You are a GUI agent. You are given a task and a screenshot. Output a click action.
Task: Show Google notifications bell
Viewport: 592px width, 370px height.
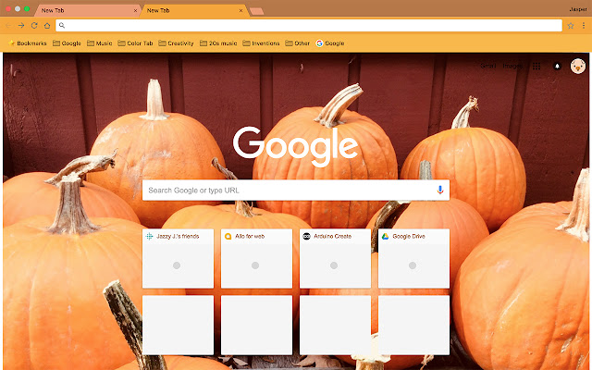pos(557,66)
